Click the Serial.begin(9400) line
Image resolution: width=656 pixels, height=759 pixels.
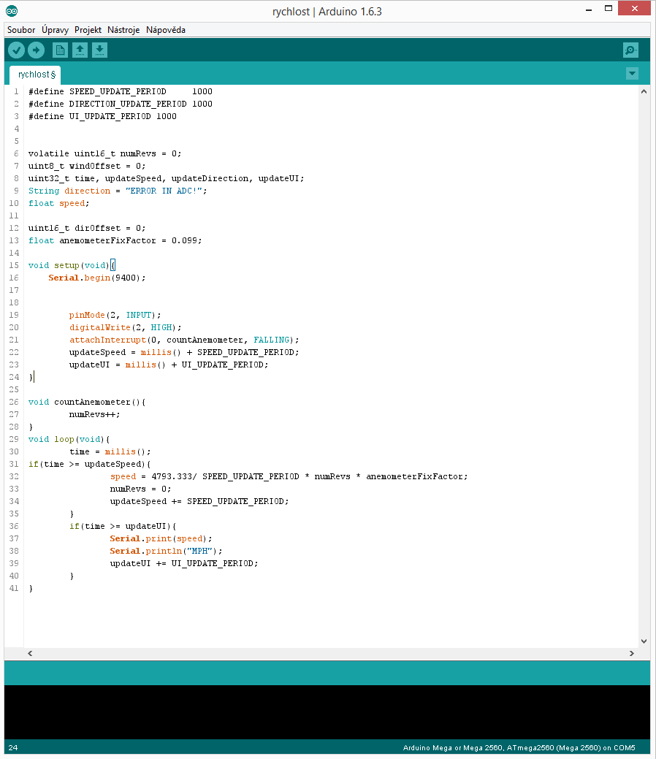point(97,278)
